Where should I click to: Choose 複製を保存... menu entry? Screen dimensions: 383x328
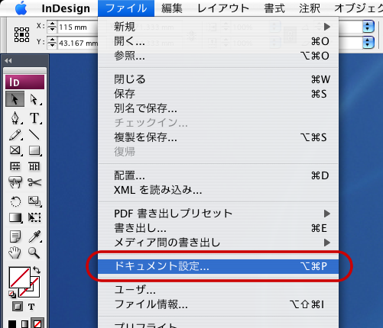219,137
